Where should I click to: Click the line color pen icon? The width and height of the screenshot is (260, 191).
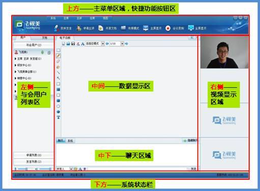(78, 44)
